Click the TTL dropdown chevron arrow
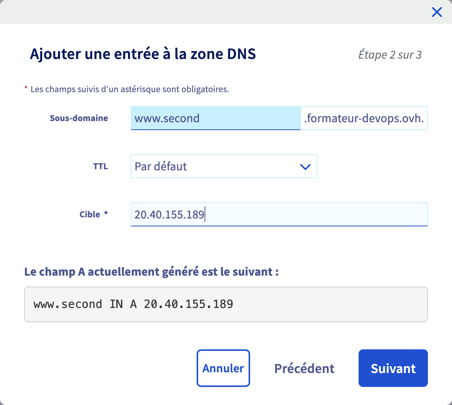 [x=305, y=167]
